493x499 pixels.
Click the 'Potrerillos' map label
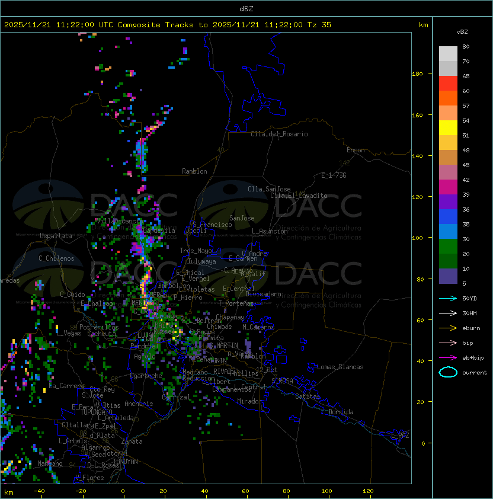[99, 327]
